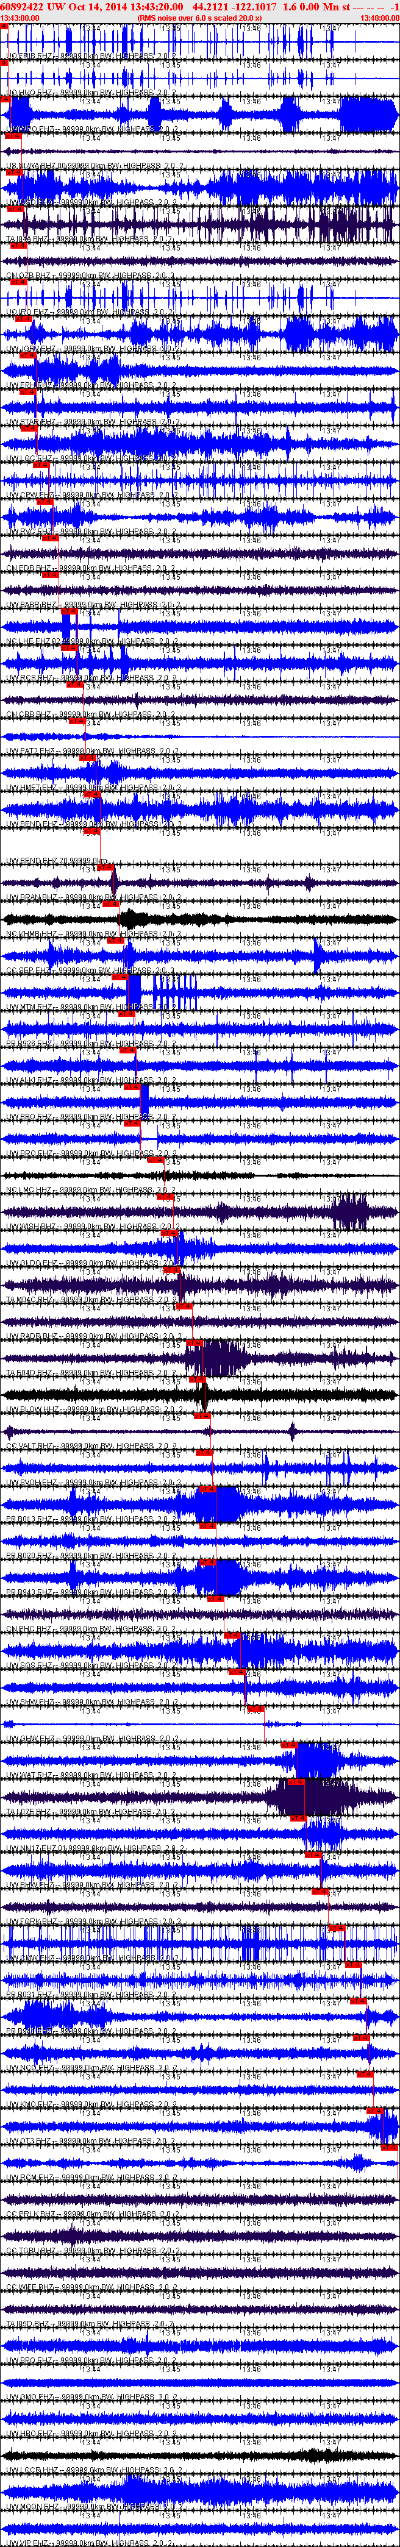Select the TA L02E BHZ station label

92,1812
